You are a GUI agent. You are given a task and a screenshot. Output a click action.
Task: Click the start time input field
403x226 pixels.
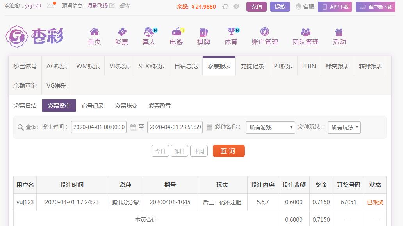[99, 127]
